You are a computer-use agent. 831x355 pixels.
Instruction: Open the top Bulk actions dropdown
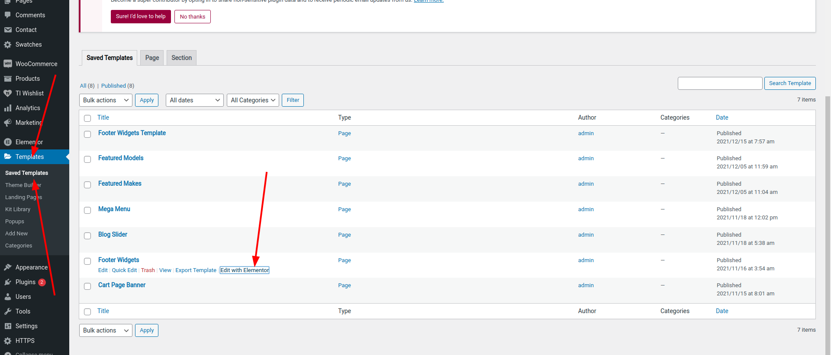click(106, 100)
